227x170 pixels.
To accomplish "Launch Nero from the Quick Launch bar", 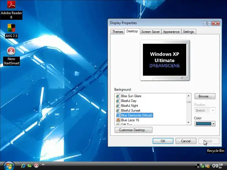I will [36, 165].
